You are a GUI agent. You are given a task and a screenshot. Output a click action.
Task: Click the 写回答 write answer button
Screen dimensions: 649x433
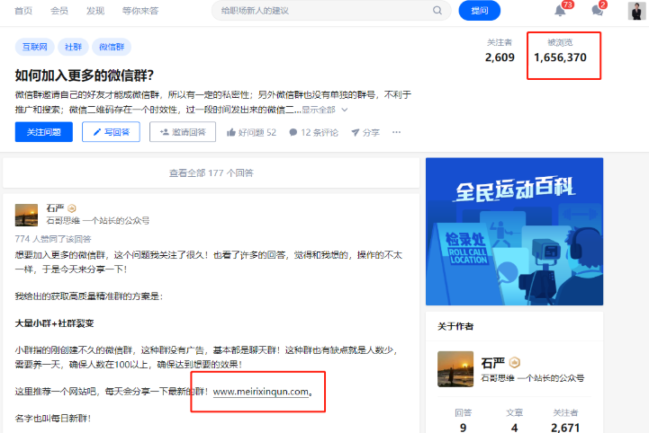point(111,132)
